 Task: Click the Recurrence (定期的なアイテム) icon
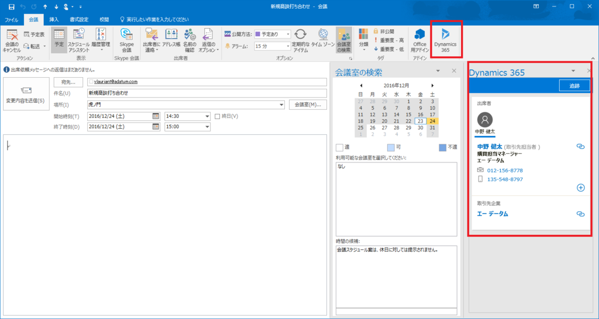tap(300, 40)
